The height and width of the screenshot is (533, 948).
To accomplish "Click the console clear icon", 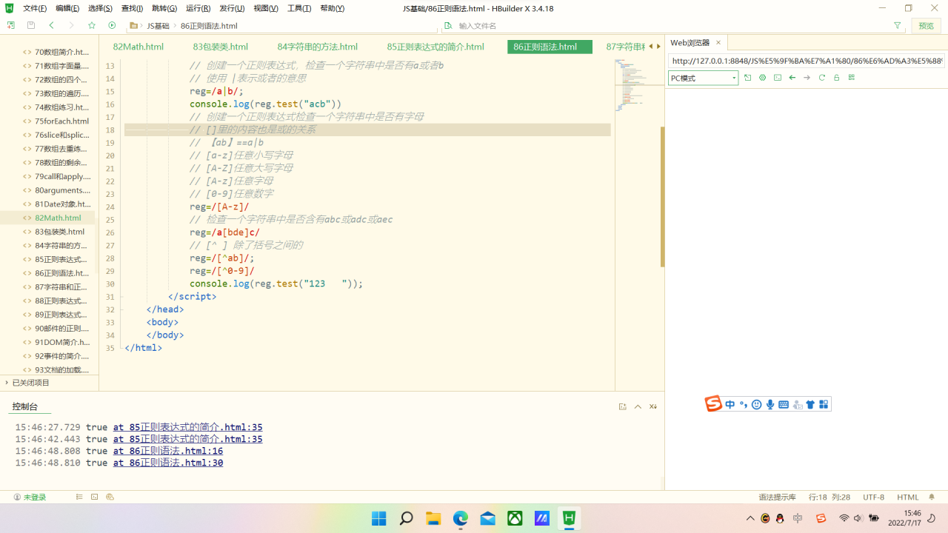I will click(x=653, y=406).
